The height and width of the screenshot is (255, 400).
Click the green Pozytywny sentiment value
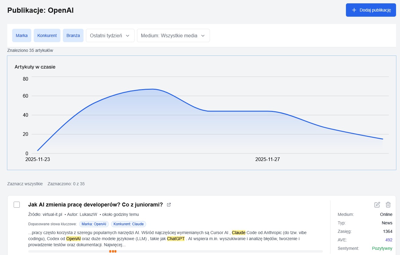[382, 248]
